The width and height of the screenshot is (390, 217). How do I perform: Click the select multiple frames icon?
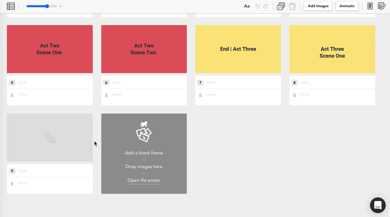tap(281, 6)
